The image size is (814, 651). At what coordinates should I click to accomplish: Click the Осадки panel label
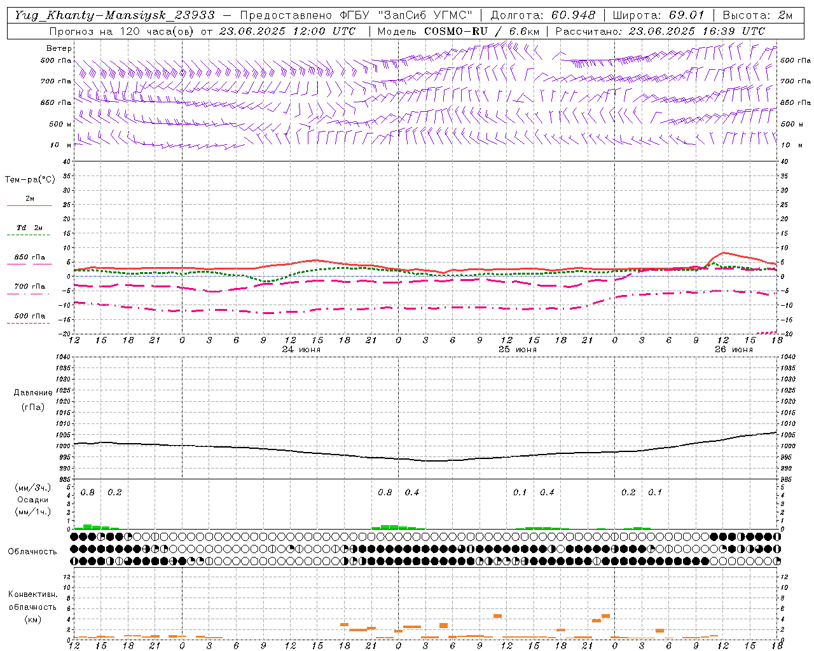[33, 500]
